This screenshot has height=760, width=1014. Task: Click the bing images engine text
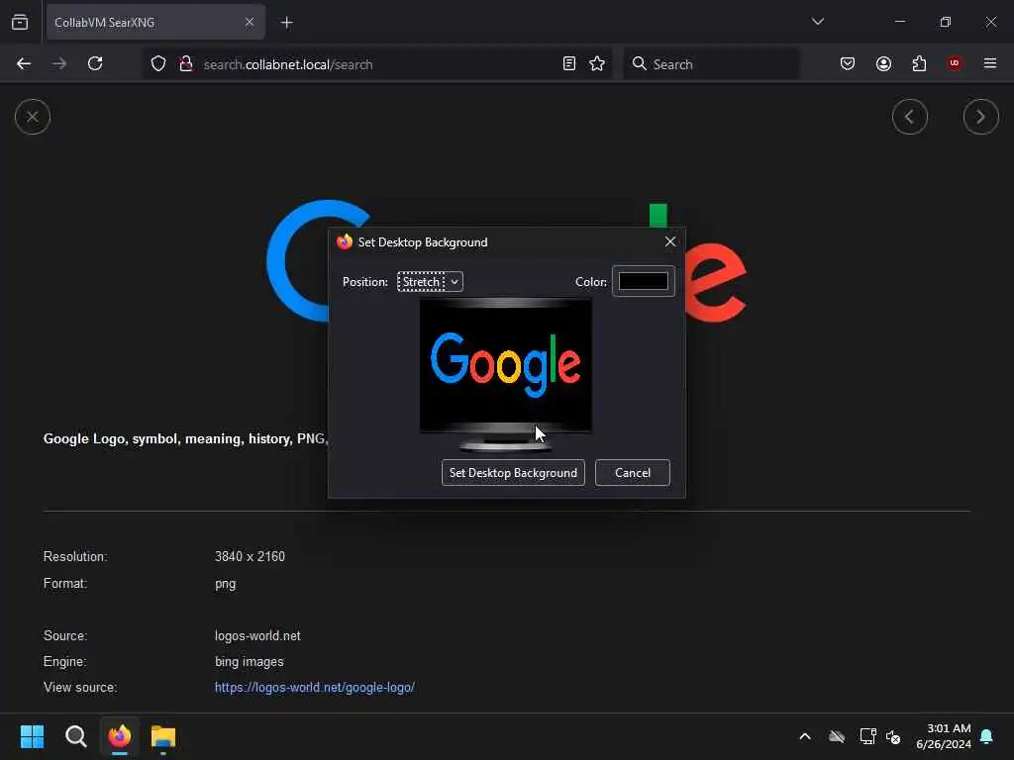249,662
